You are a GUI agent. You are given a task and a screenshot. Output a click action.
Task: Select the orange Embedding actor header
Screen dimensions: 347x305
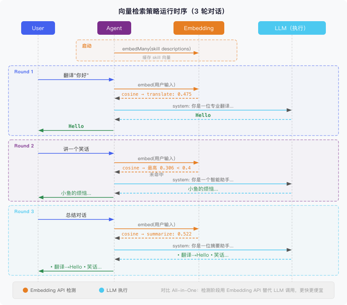click(198, 28)
